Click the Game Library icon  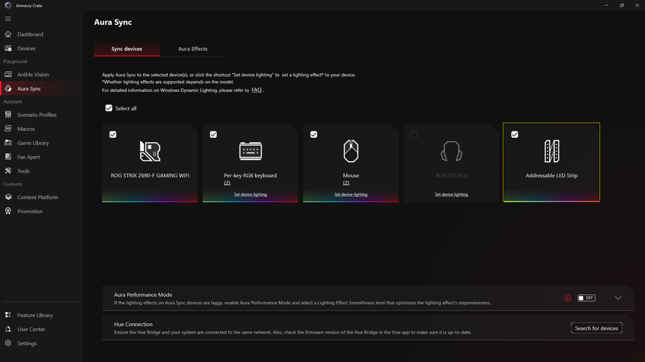click(8, 143)
